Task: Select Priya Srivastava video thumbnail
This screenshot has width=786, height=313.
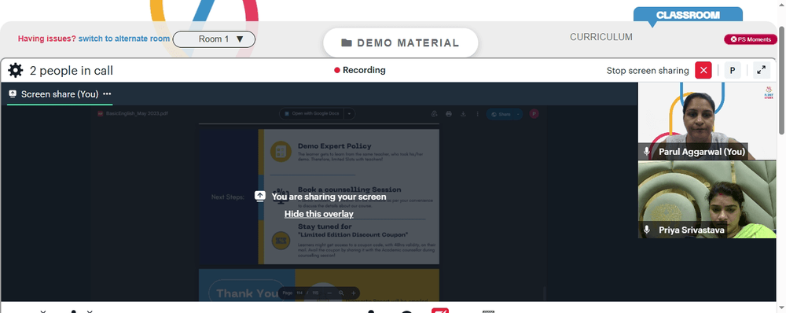Action: coord(707,199)
